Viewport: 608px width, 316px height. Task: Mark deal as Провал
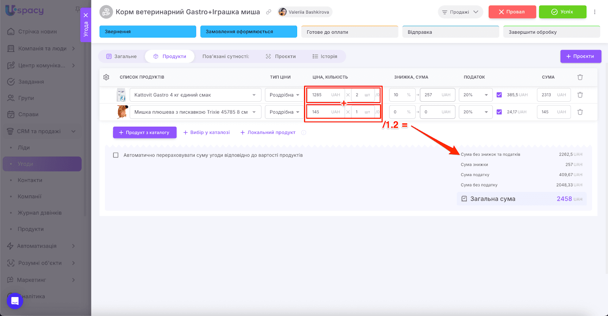(x=512, y=12)
